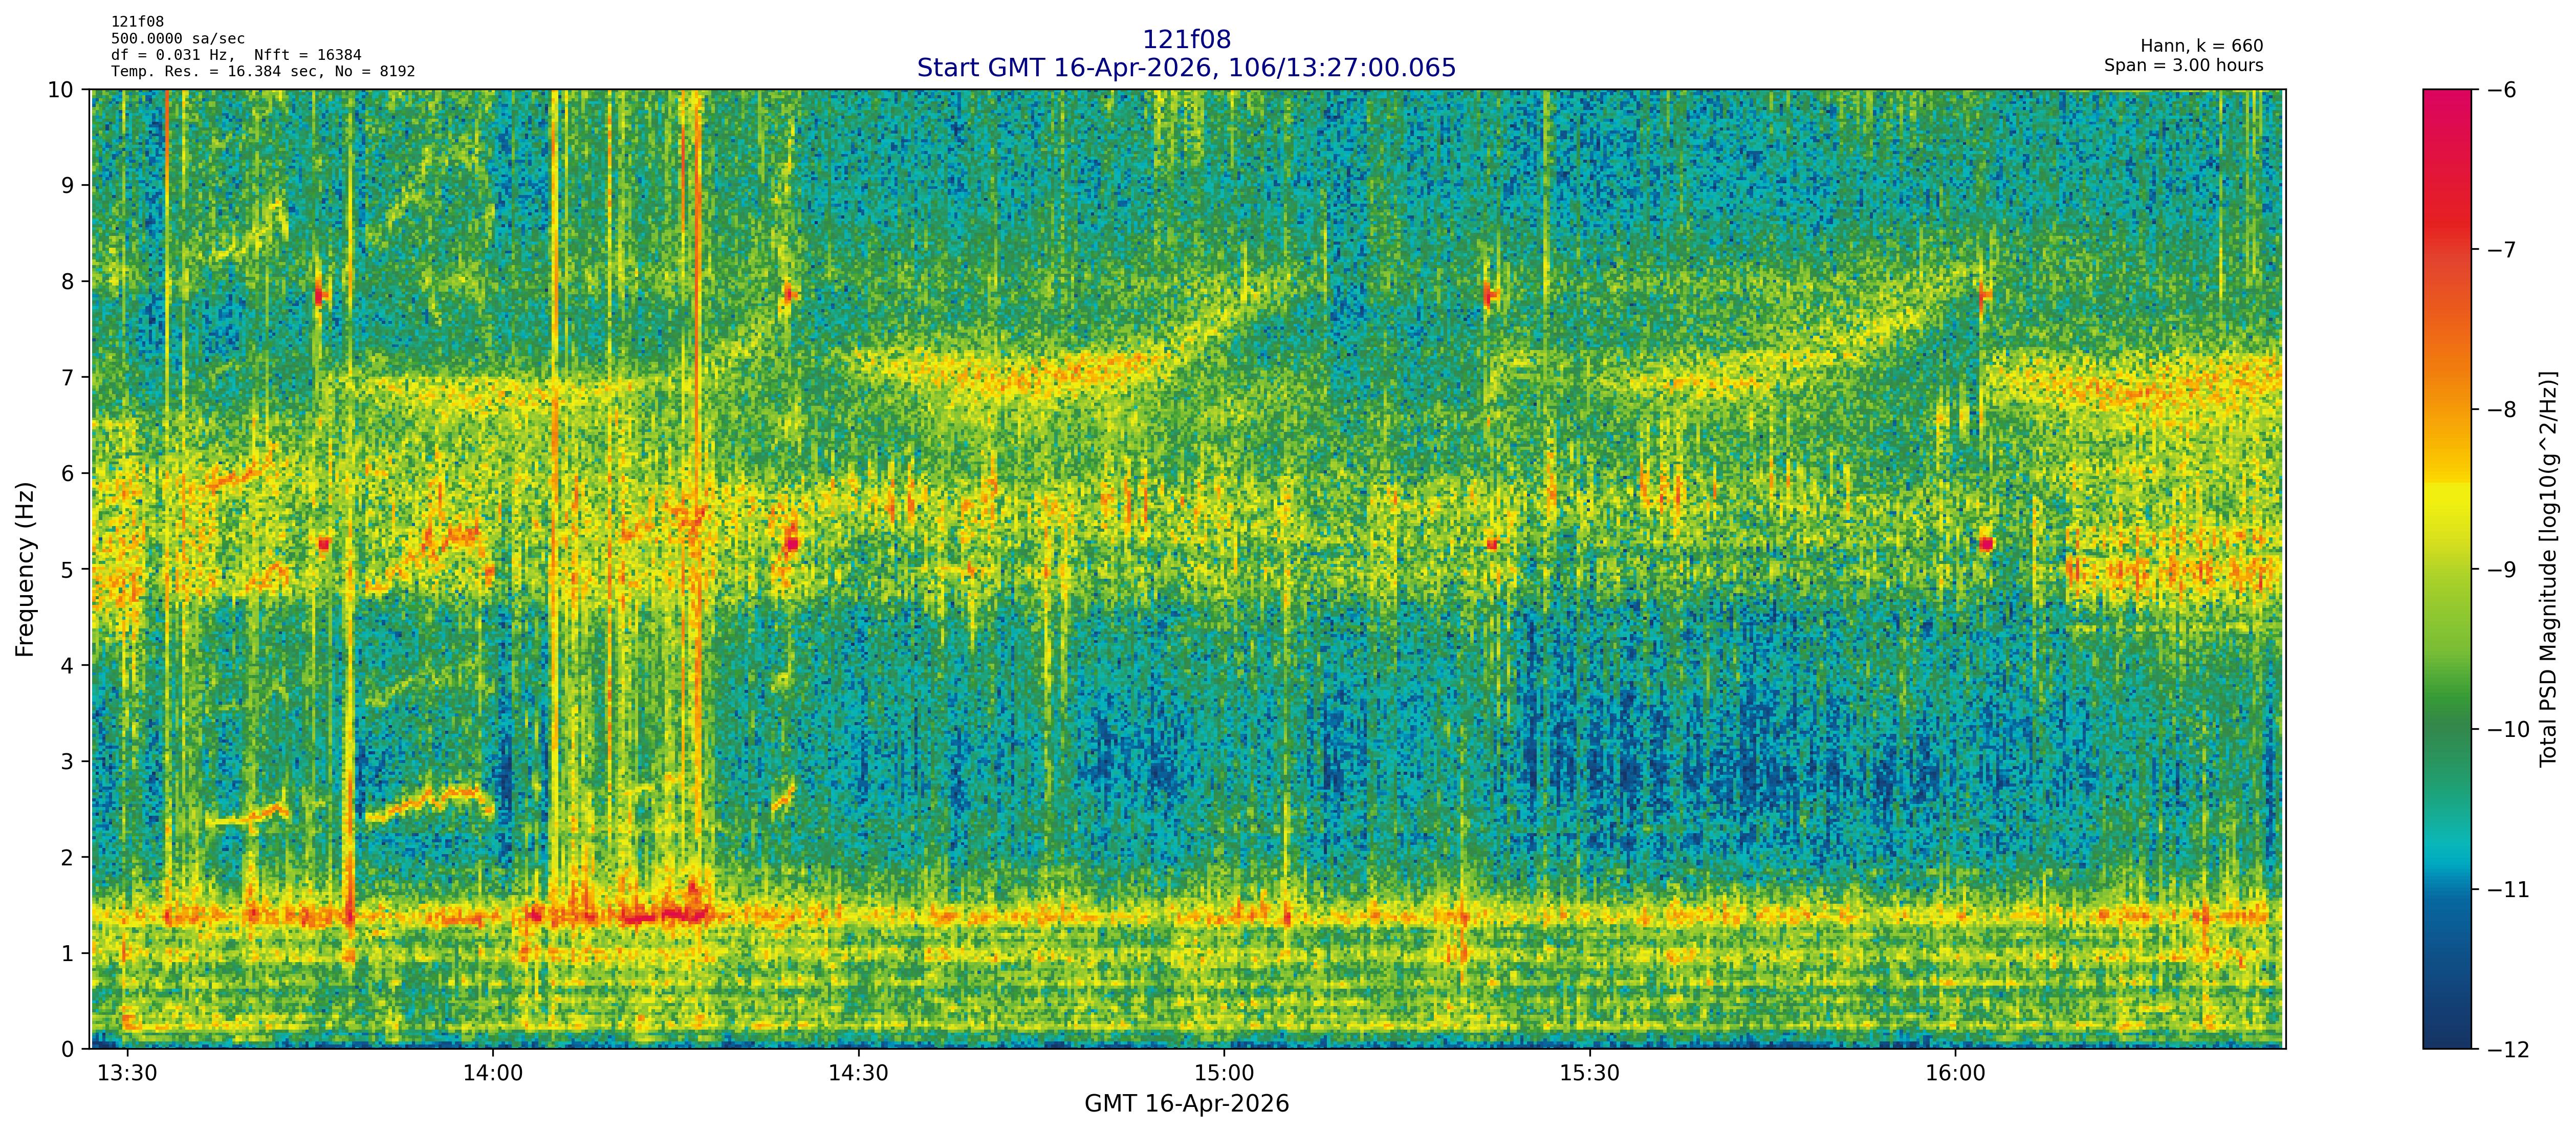Click the 'Hann, k = 660' label

[2201, 46]
